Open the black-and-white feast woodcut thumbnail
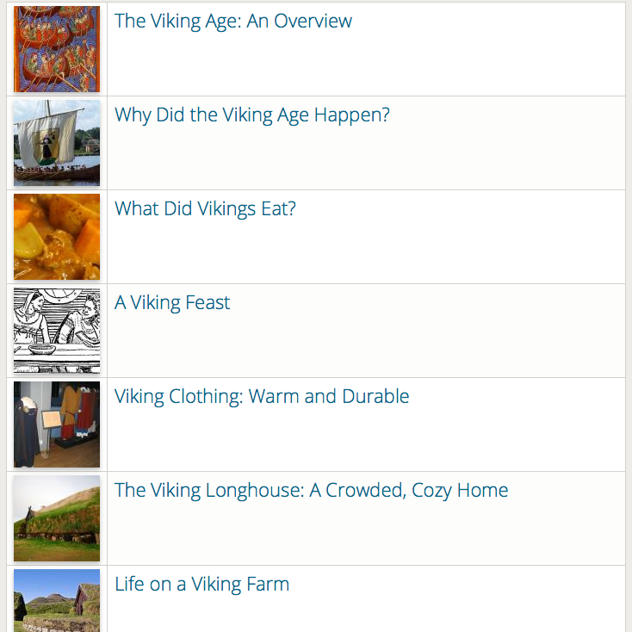The image size is (632, 632). pos(57,331)
